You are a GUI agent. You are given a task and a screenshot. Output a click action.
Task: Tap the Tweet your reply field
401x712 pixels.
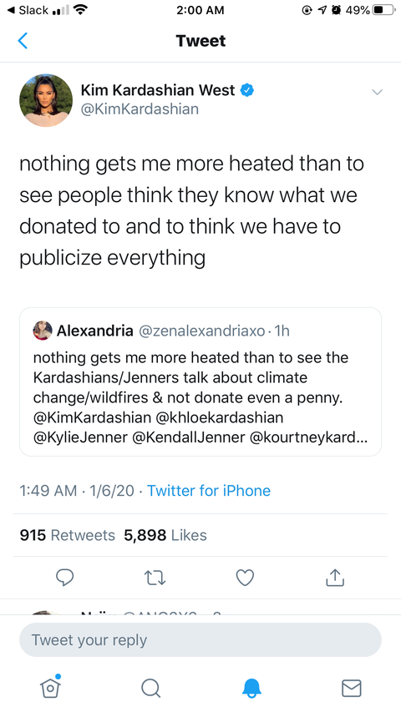click(x=200, y=640)
